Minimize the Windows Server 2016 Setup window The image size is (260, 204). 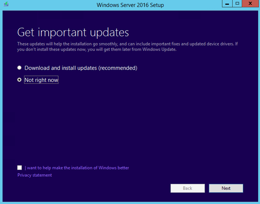tap(227, 4)
